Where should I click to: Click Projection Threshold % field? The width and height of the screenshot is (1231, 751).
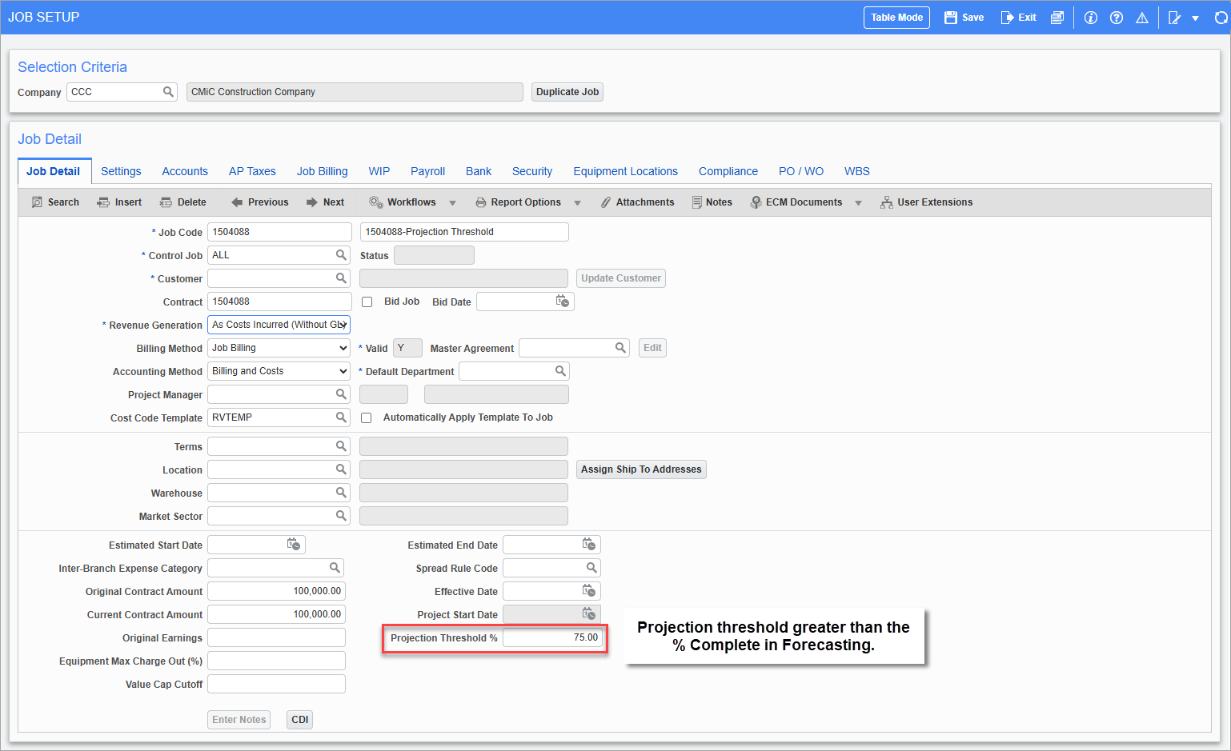point(552,637)
